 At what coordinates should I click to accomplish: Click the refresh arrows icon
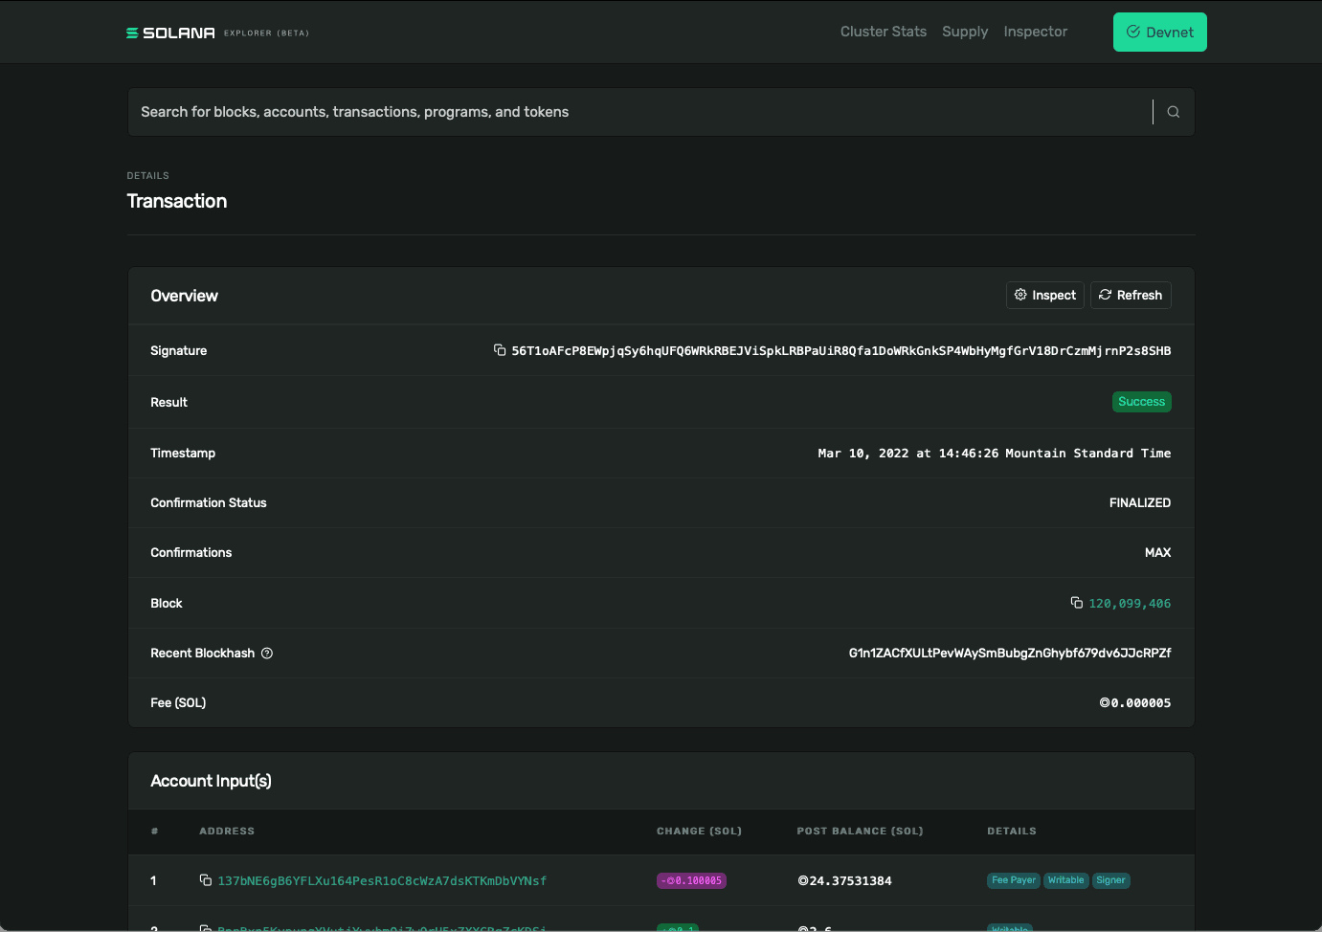click(1105, 295)
